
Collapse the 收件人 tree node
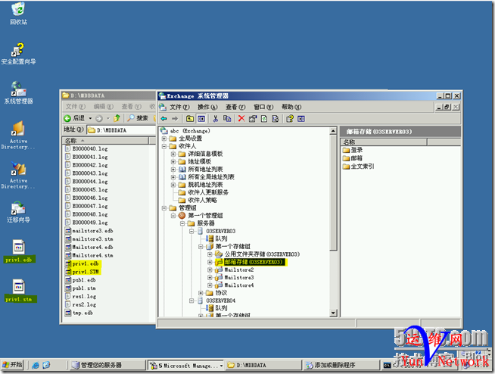164,146
